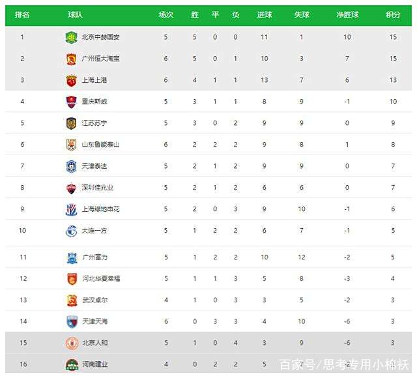Click the 排名 column header
The image size is (417, 378).
click(22, 14)
